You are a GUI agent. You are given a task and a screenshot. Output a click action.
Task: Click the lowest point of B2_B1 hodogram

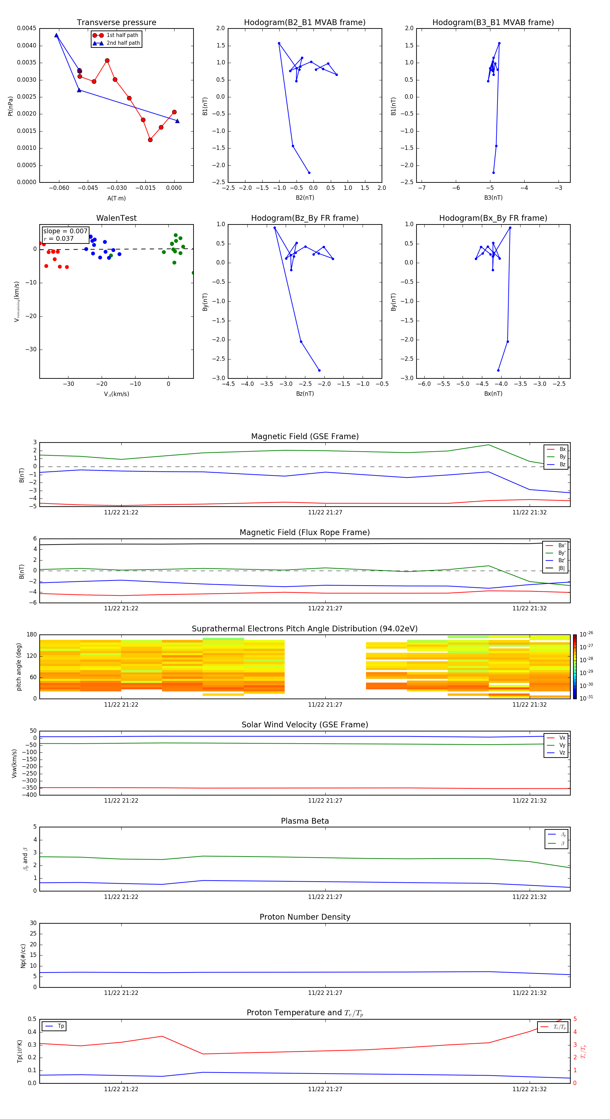[309, 173]
